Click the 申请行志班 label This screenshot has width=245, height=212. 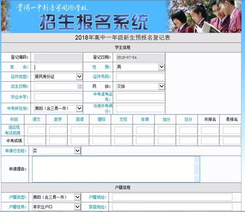16,151
